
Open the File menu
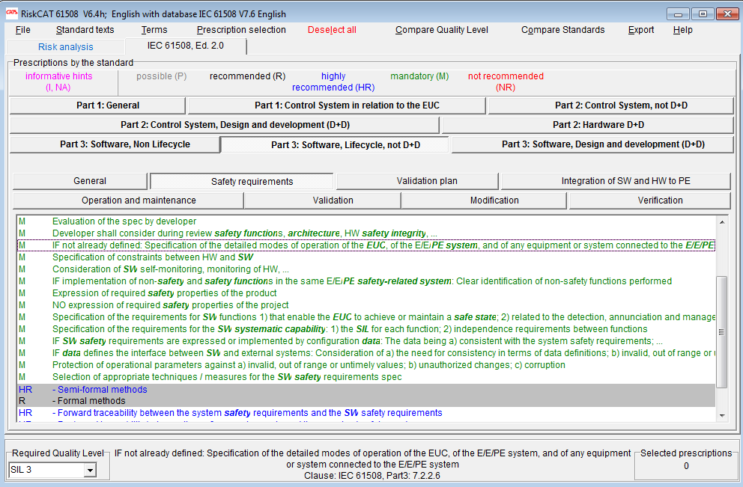click(x=22, y=30)
